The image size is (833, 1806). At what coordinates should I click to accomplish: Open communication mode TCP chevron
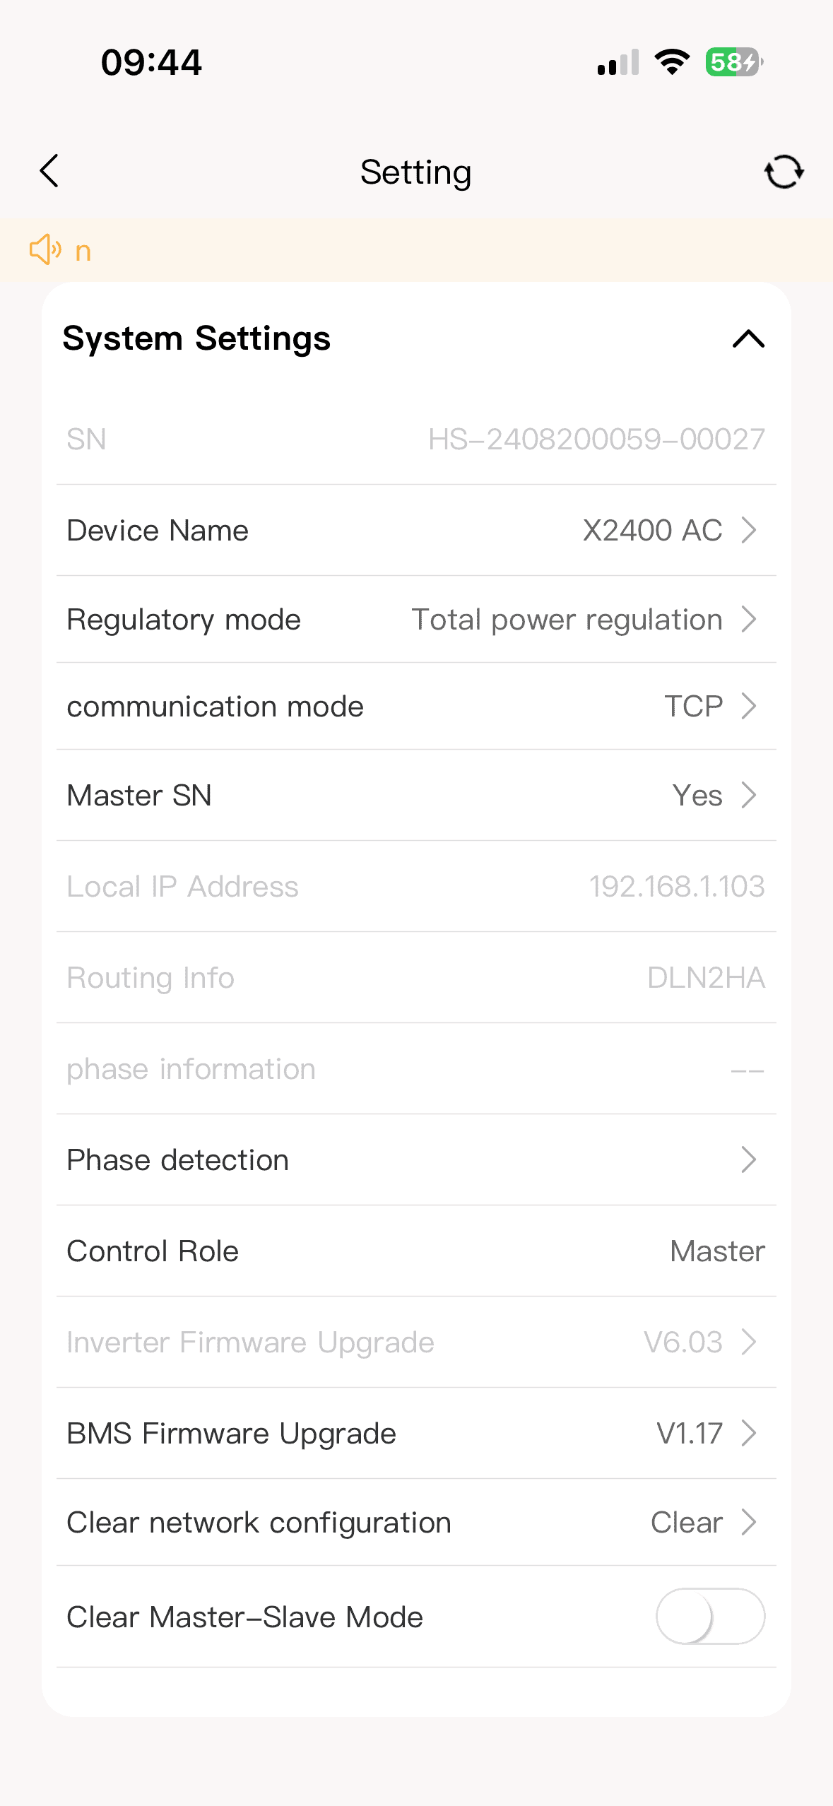click(748, 706)
